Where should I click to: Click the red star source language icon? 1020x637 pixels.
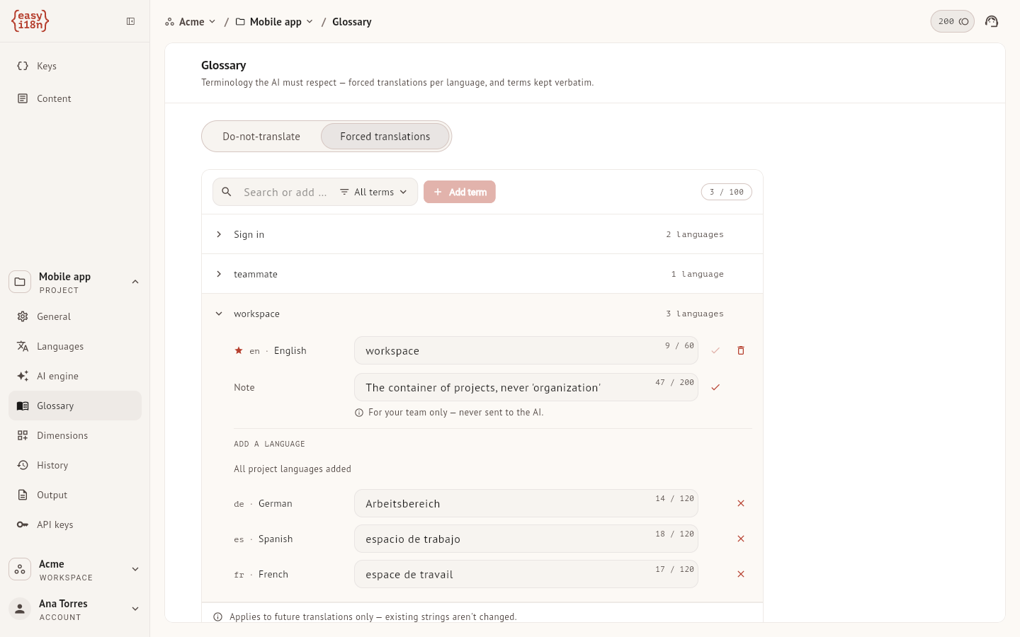[x=239, y=350]
